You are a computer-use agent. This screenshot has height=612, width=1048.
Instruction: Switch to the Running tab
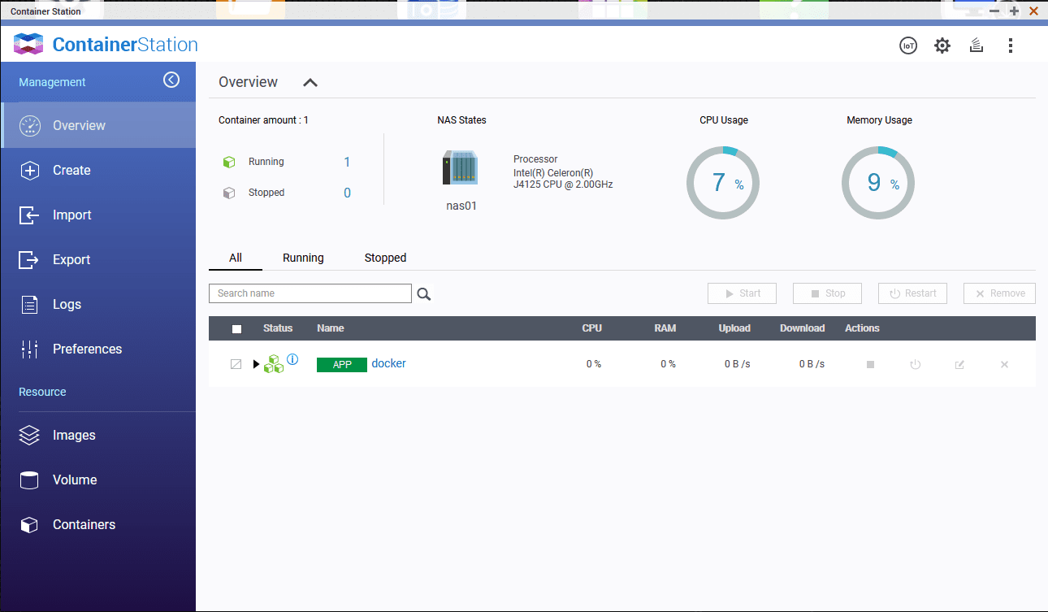pos(303,258)
